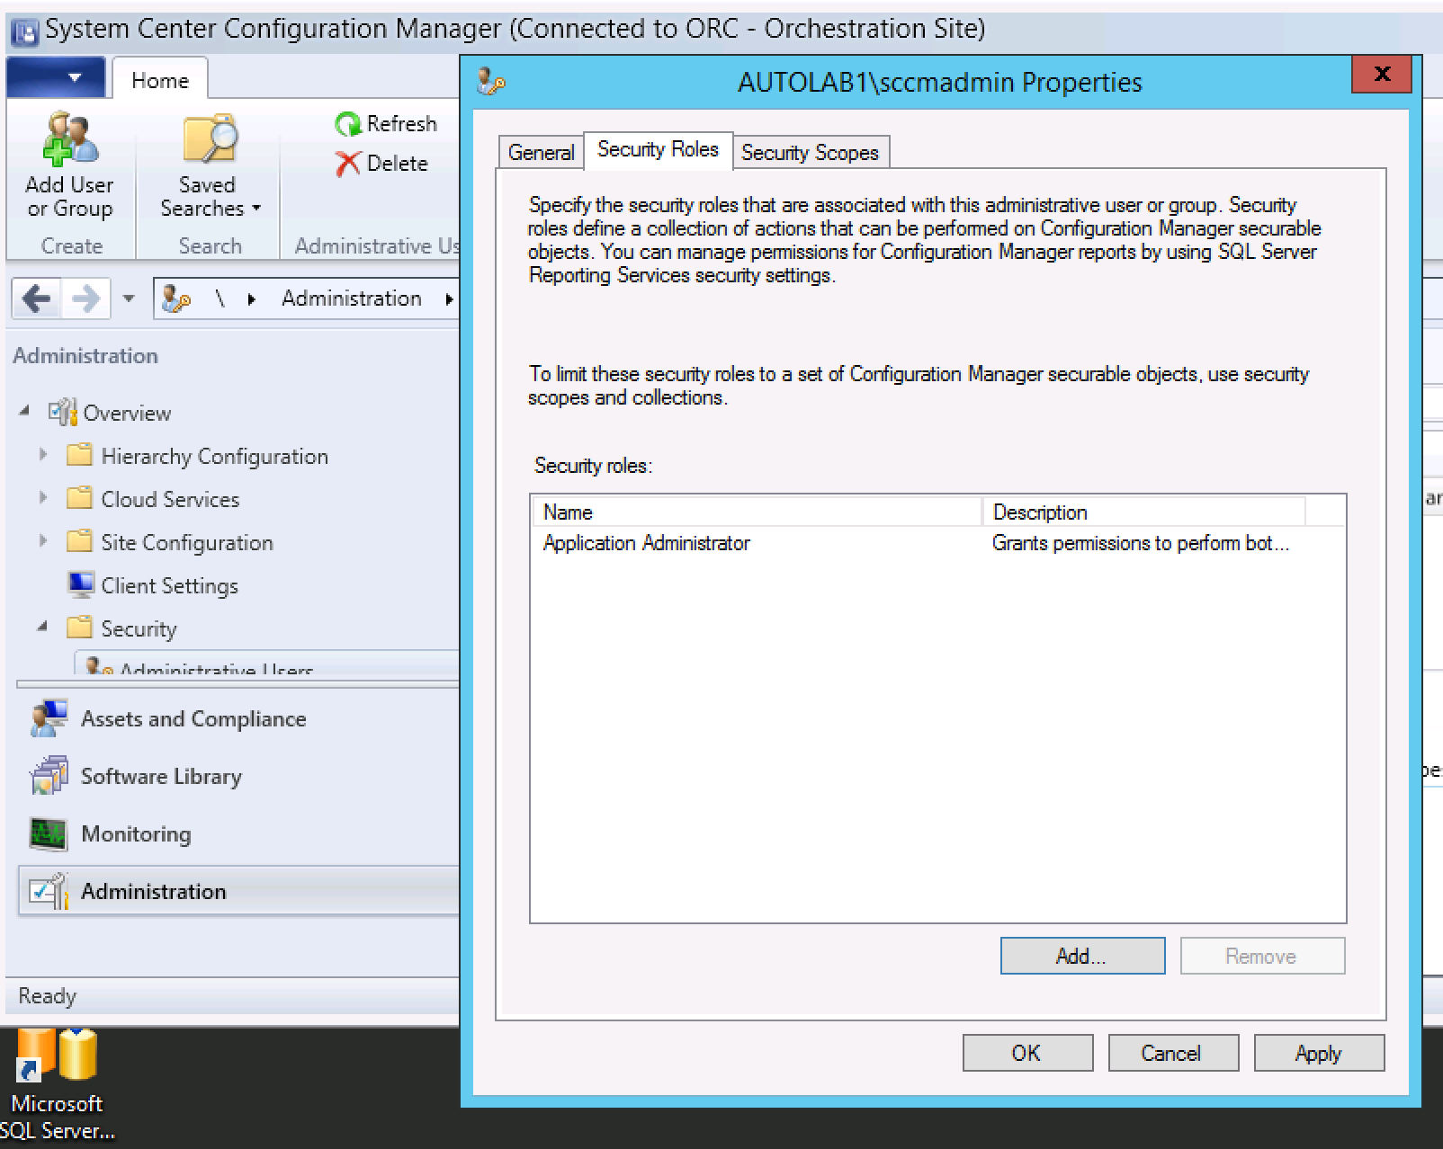Click the back navigation arrow
Viewport: 1443px width, 1149px height.
[36, 298]
